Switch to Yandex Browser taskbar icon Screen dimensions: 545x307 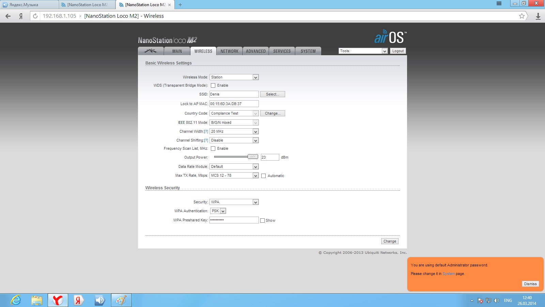[x=58, y=300]
